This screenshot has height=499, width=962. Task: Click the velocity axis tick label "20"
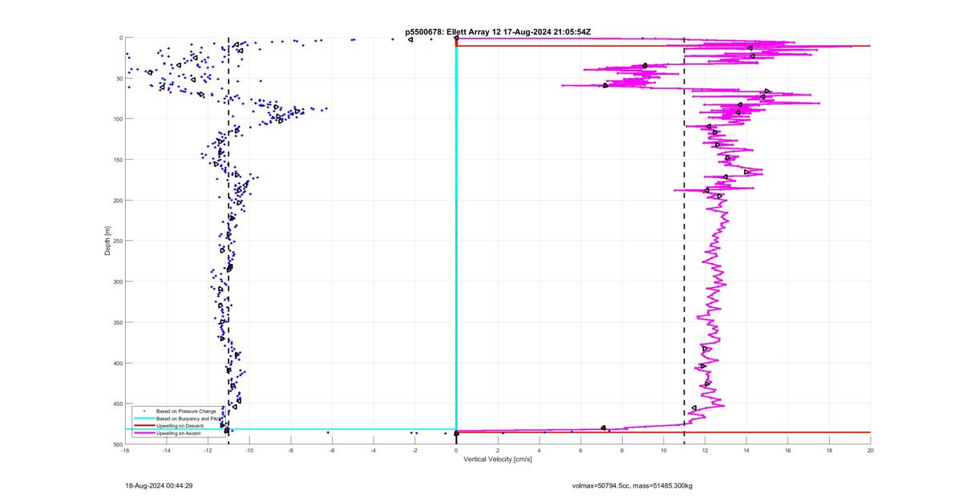pyautogui.click(x=871, y=451)
